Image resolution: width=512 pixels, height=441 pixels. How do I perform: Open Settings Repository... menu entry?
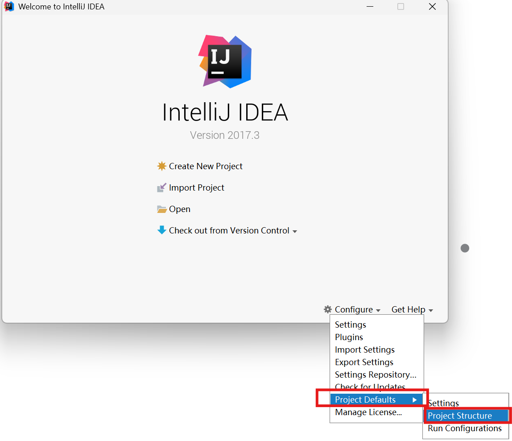click(x=377, y=374)
